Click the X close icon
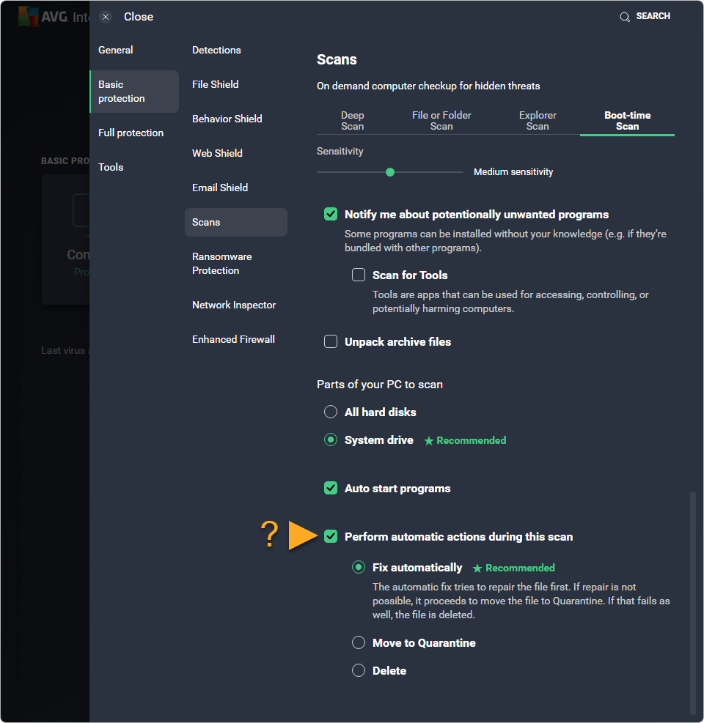This screenshot has width=704, height=723. pos(106,17)
